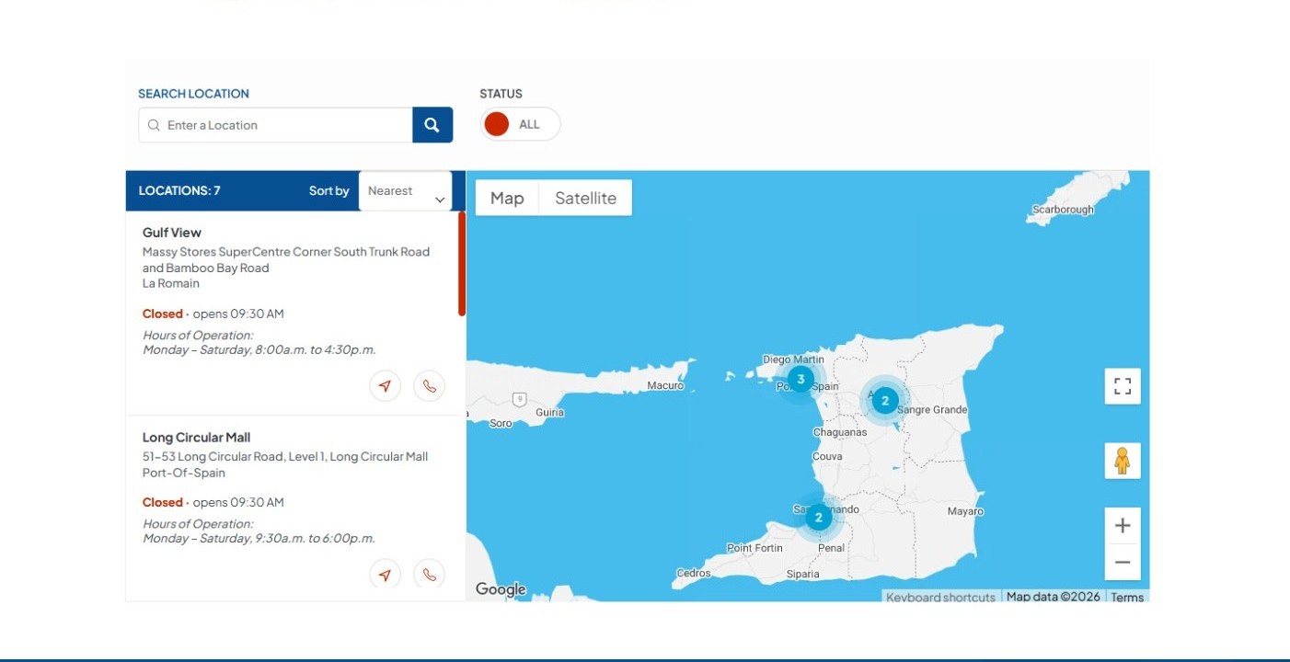Open the cluster of 3 near Port of Spain
1290x662 pixels.
tap(800, 379)
